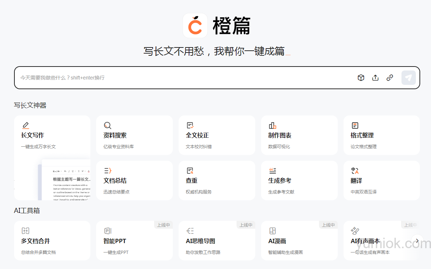Click the document icon on the 格式整理 card
The height and width of the screenshot is (269, 431).
tap(355, 126)
